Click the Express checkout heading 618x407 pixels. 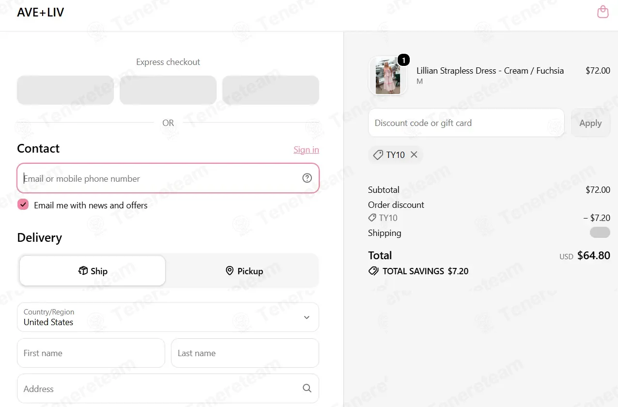click(168, 62)
